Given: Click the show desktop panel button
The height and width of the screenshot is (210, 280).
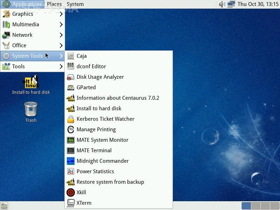Looking at the screenshot, I should click(x=4, y=206).
